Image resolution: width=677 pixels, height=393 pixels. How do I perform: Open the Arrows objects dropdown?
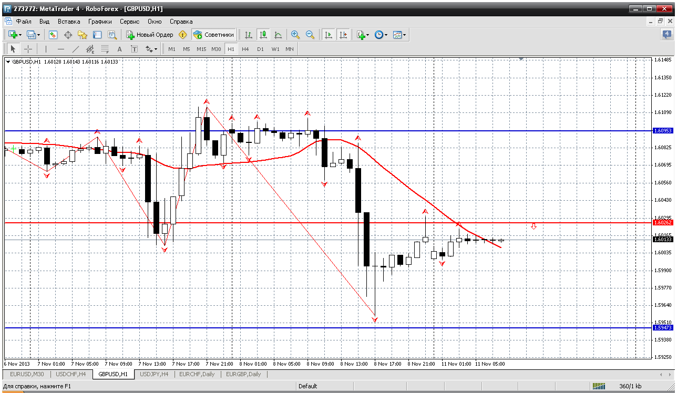151,49
